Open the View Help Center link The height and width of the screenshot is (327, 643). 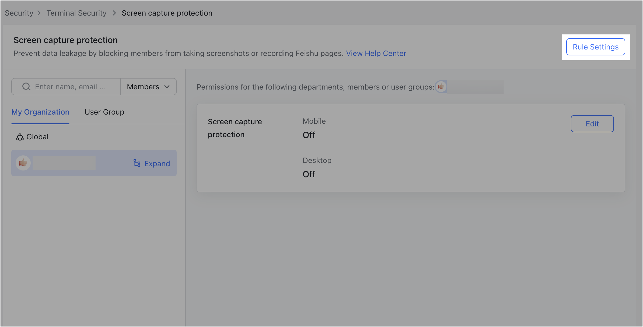[376, 53]
